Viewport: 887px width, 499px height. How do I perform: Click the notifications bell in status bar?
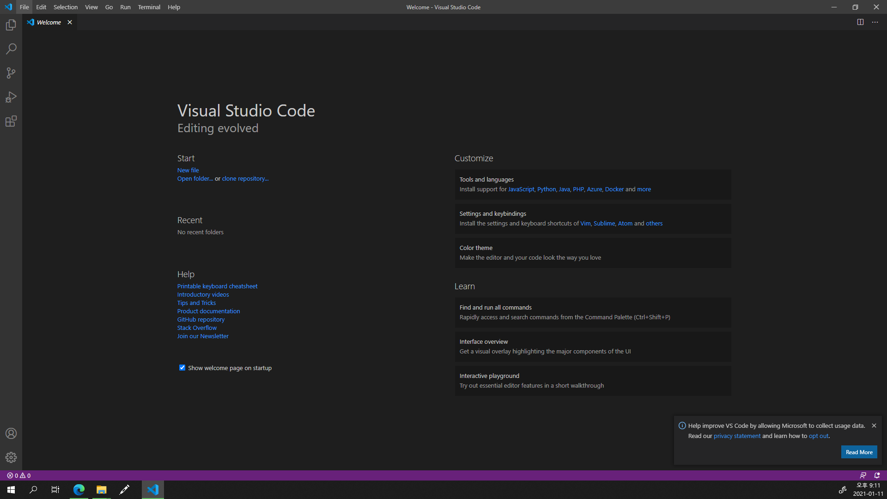tap(877, 475)
